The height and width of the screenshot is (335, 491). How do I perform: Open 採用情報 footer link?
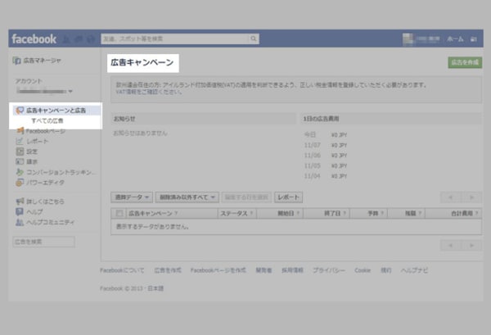[292, 270]
